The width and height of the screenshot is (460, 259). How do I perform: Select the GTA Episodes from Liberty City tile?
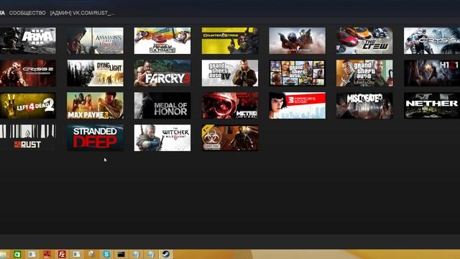pyautogui.click(x=364, y=73)
